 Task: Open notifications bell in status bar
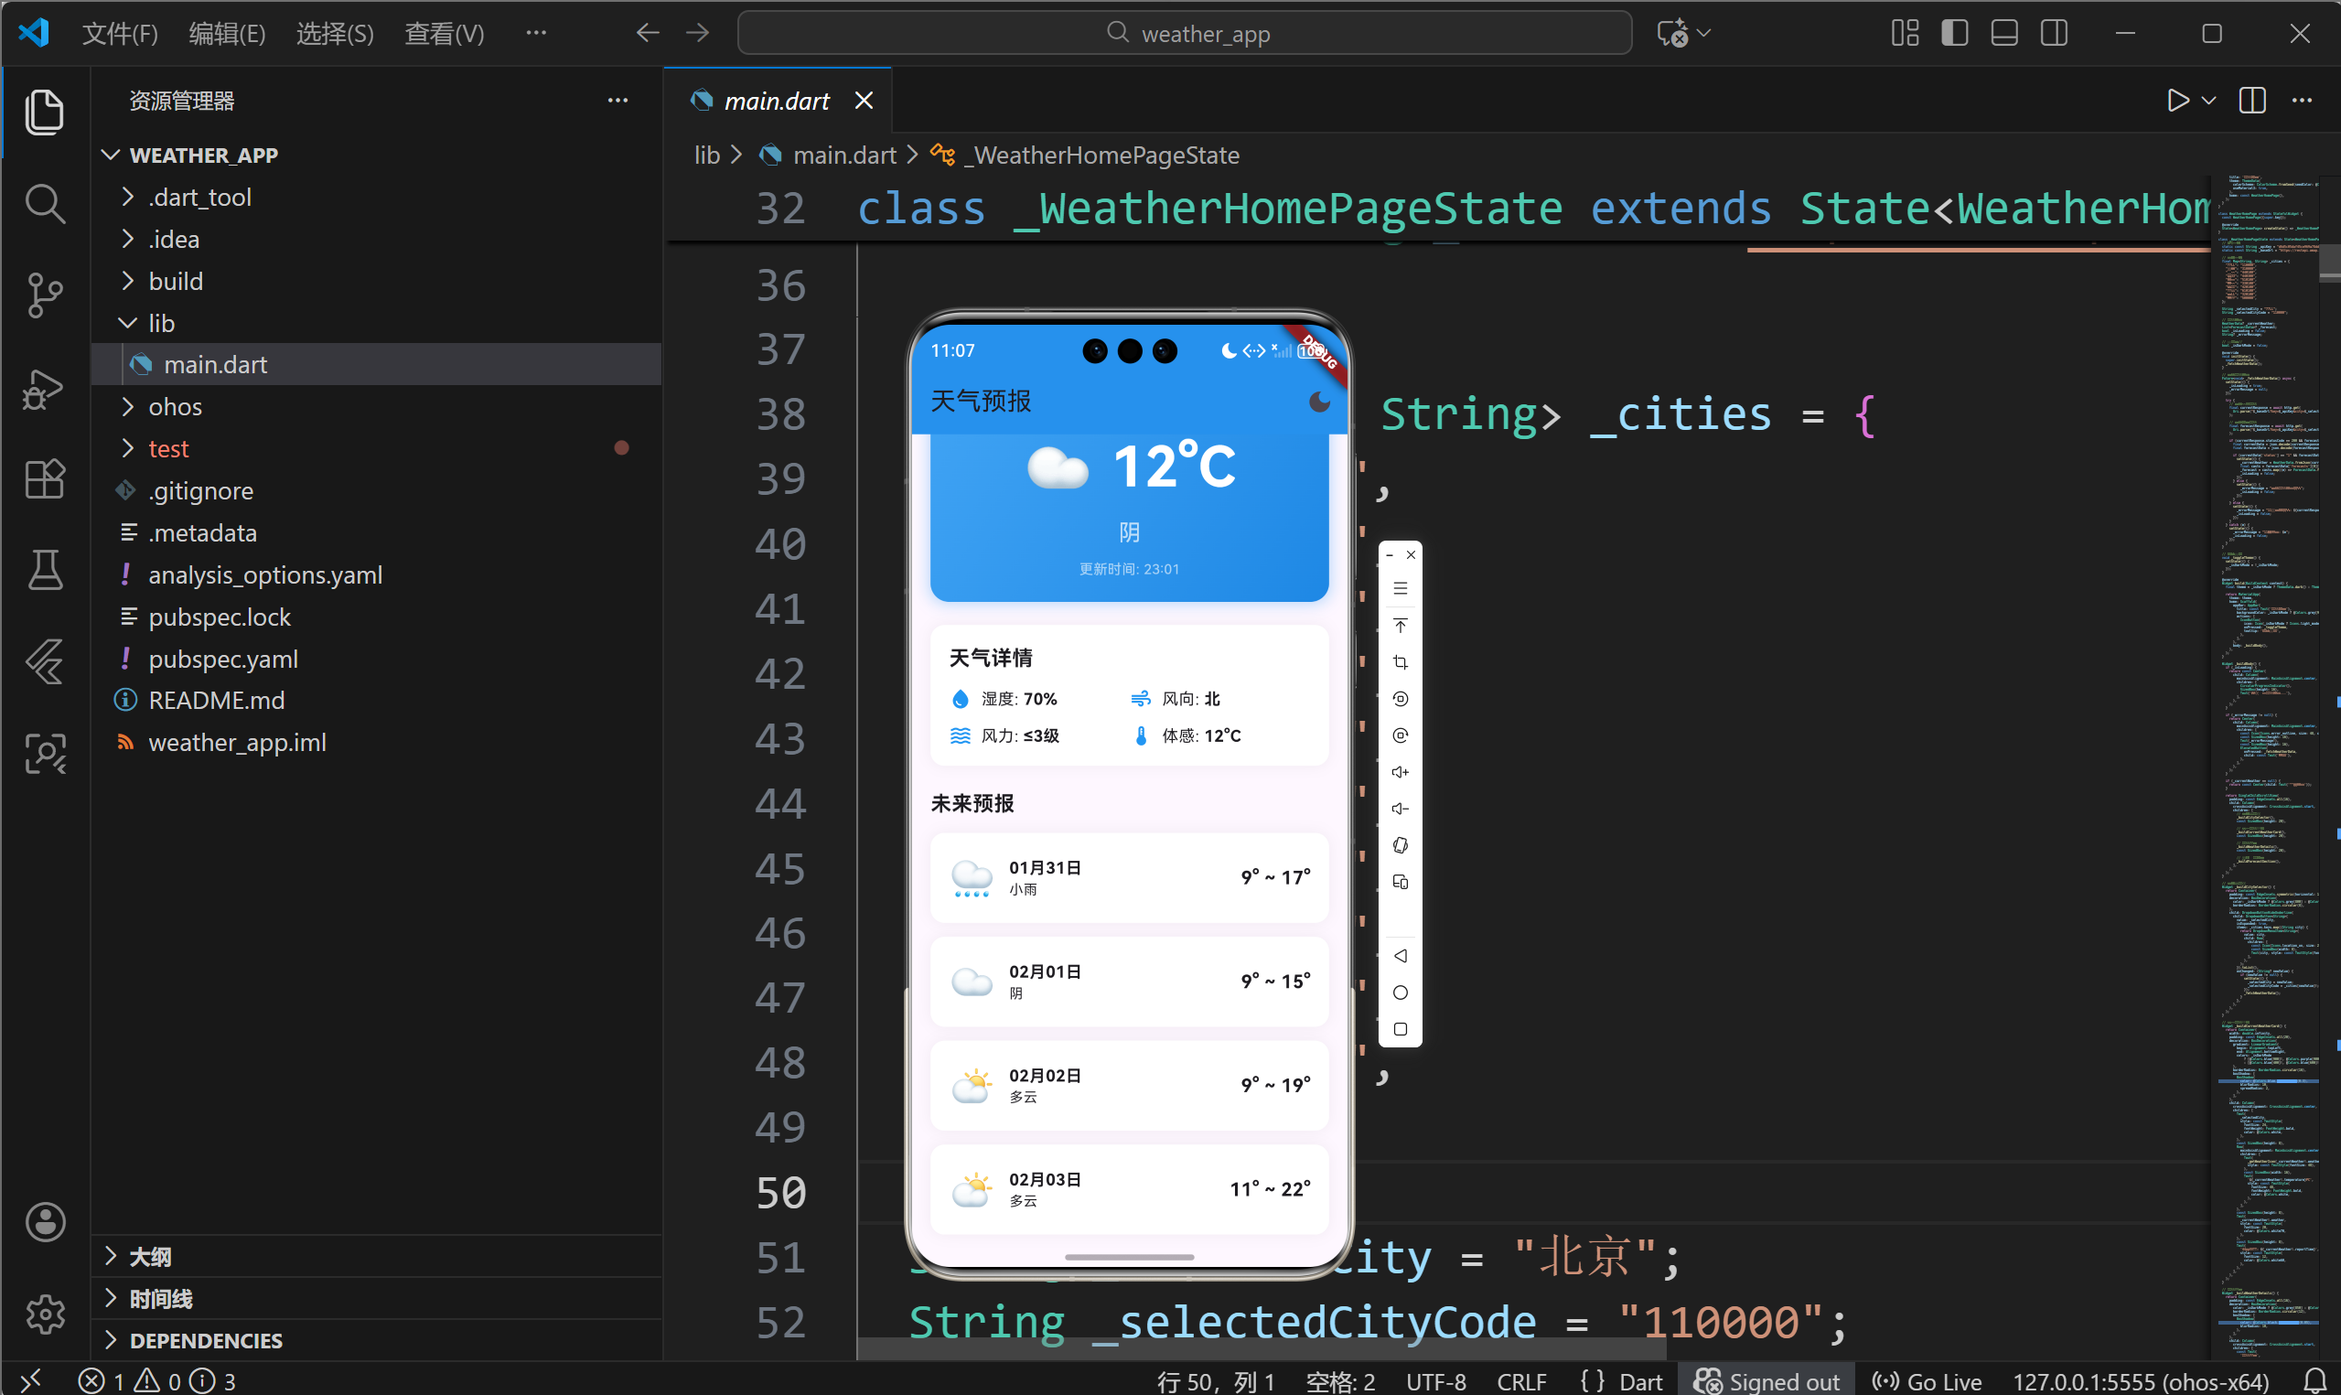click(2314, 1381)
